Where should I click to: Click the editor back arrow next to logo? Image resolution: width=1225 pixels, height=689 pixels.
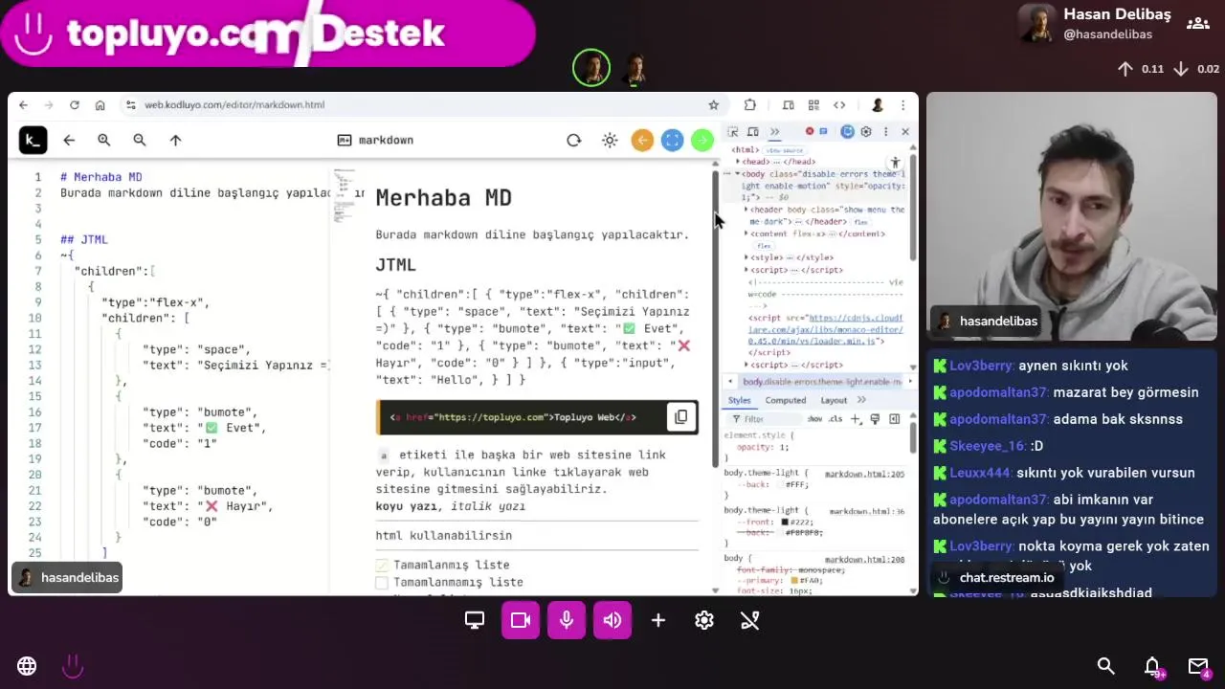tap(69, 141)
